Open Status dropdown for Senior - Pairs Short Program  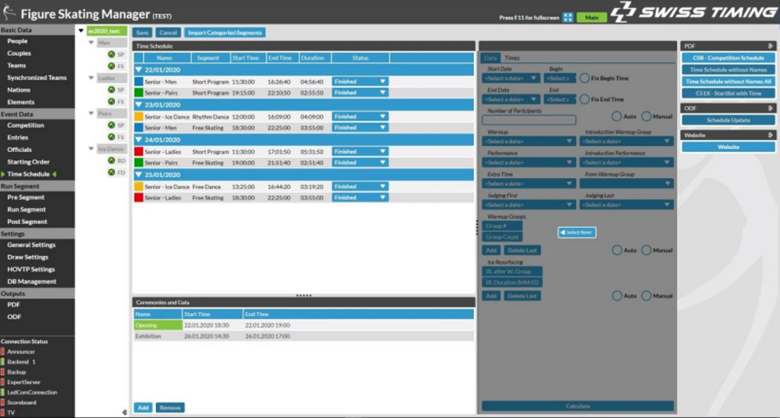383,93
